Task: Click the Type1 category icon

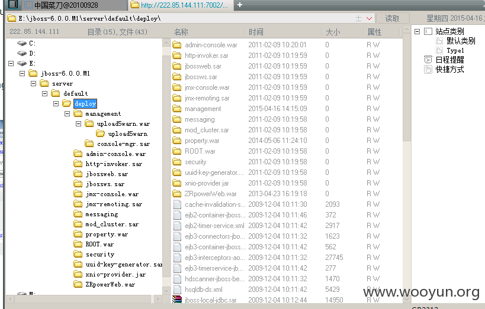Action: [439, 50]
